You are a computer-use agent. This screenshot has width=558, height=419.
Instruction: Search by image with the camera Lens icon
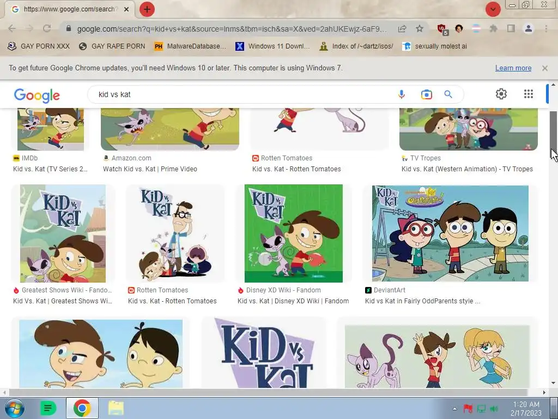(426, 94)
